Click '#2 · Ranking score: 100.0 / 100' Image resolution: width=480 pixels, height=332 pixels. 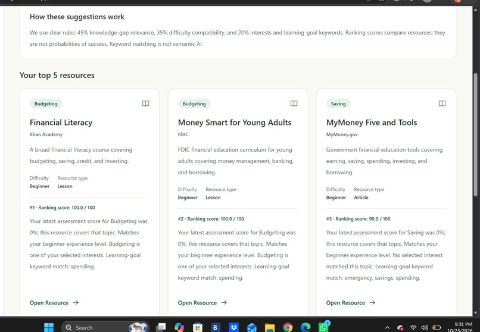coord(211,219)
